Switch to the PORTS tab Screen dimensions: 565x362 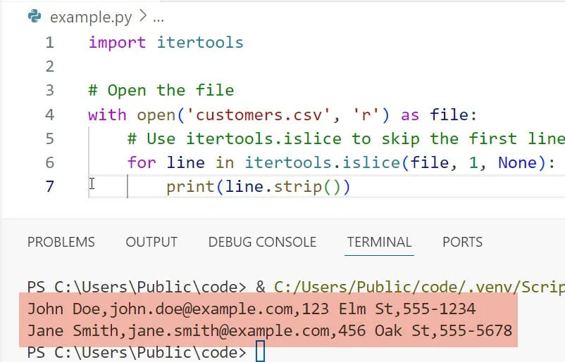coord(462,242)
